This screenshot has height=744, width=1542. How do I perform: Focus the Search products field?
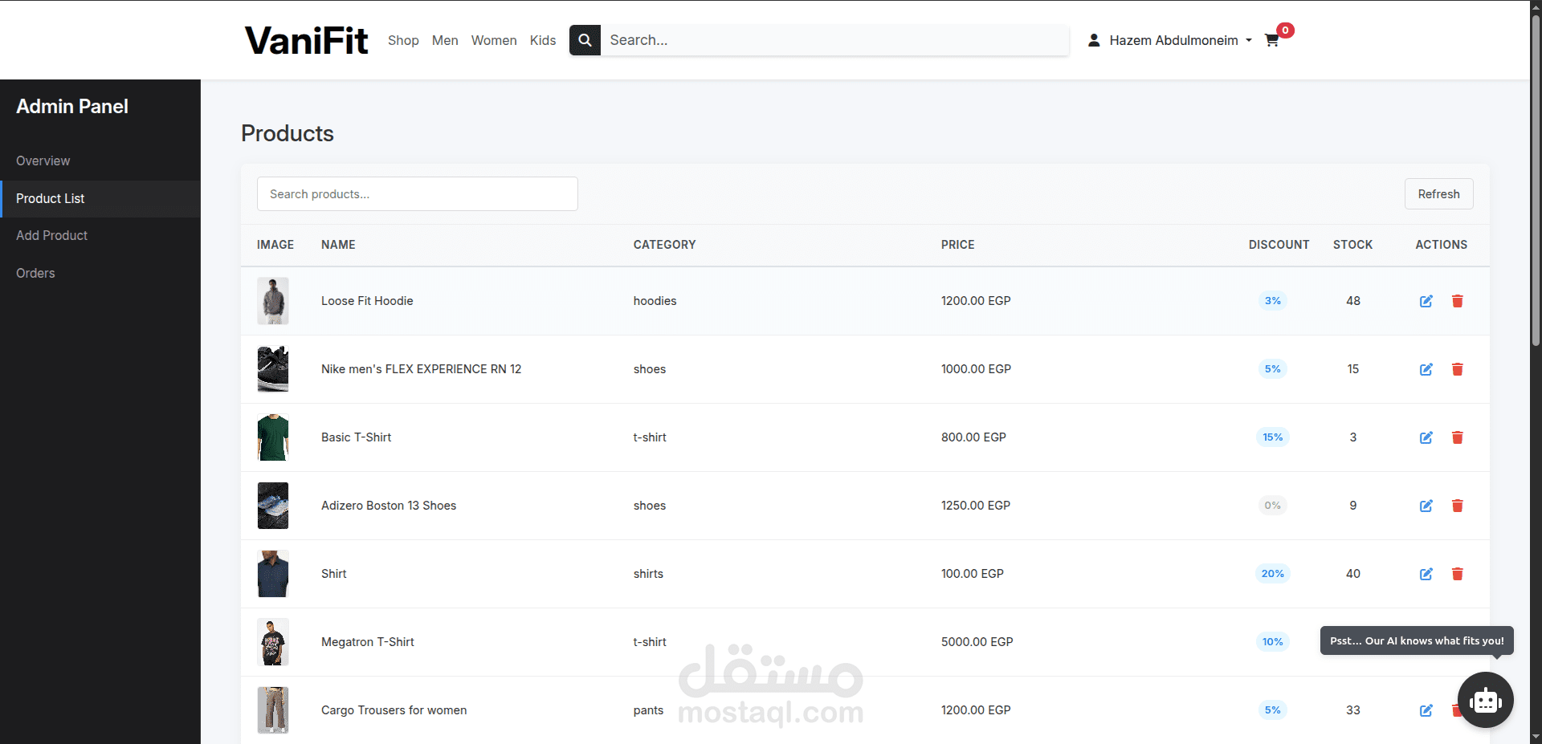point(417,194)
